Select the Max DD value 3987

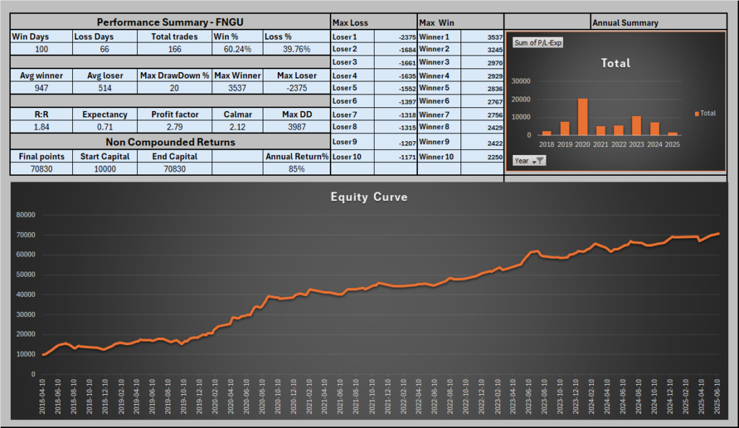coord(297,127)
